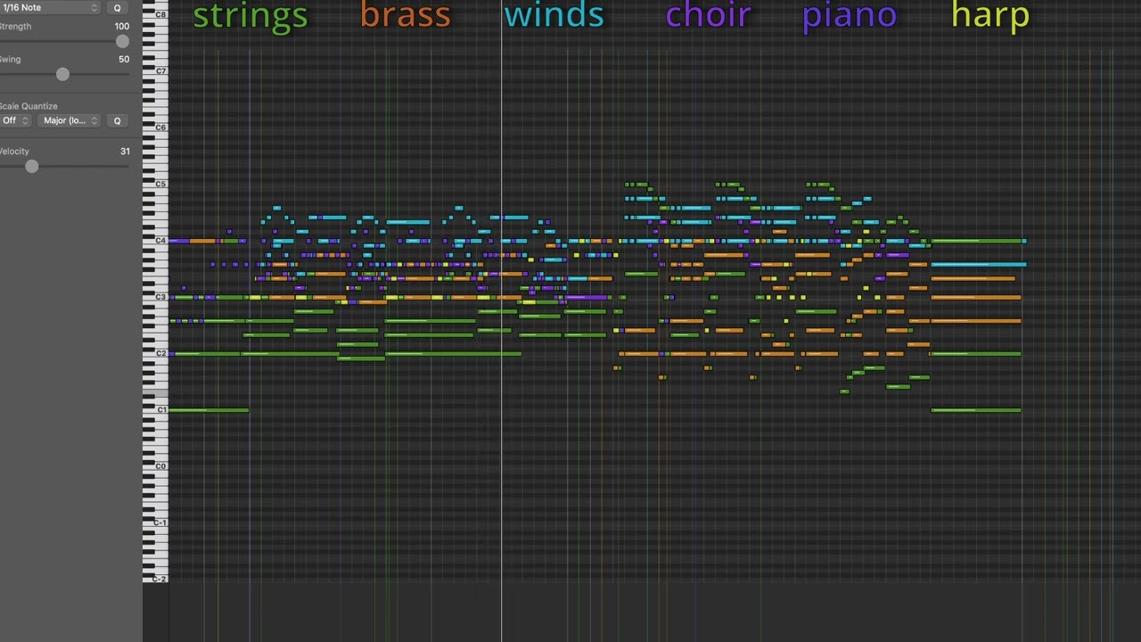
Task: Click the Velocity slider handle
Action: tap(32, 166)
